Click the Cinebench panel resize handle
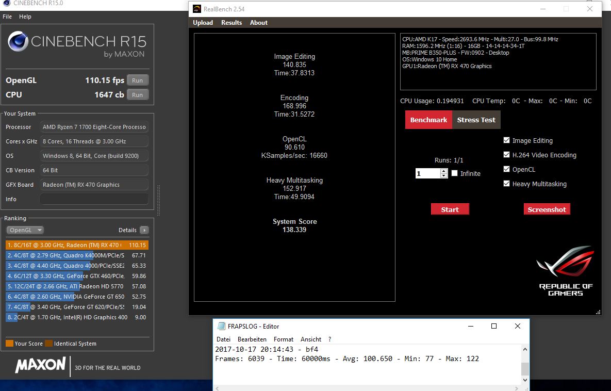611x391 pixels. (159, 200)
